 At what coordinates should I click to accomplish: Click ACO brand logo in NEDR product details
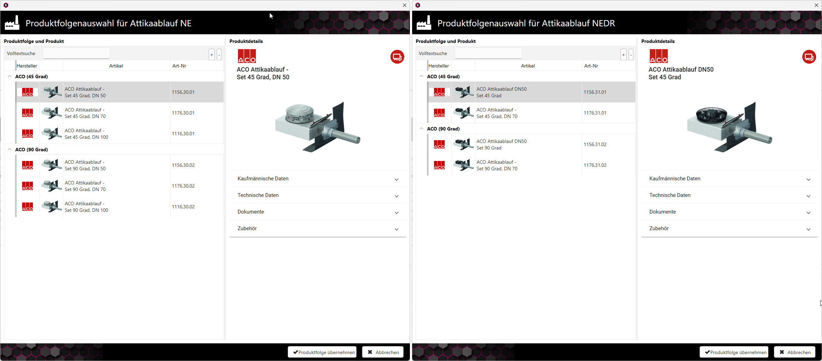click(659, 56)
